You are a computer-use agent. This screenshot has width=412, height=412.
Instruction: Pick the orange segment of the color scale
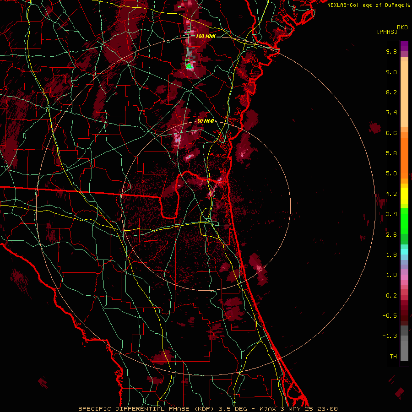click(404, 158)
